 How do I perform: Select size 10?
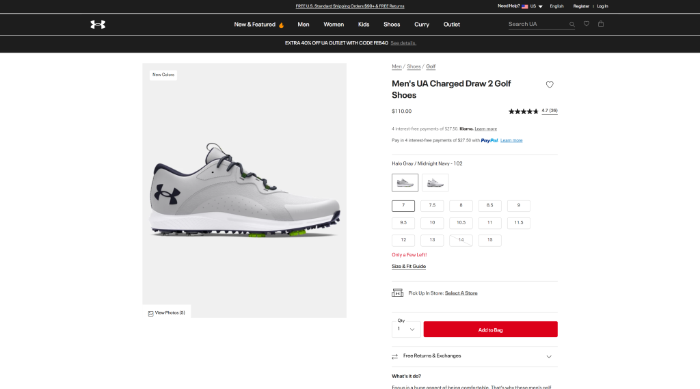pyautogui.click(x=432, y=223)
